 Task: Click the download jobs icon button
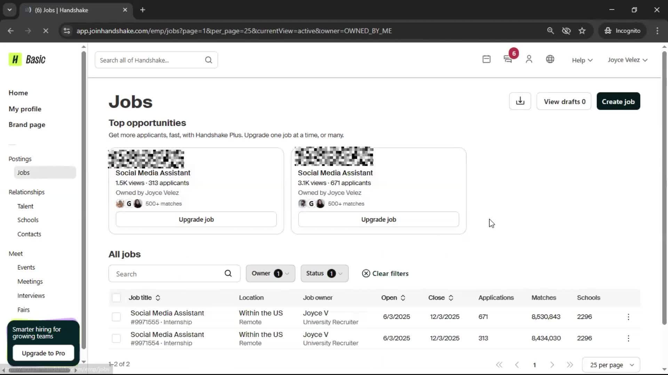520,101
